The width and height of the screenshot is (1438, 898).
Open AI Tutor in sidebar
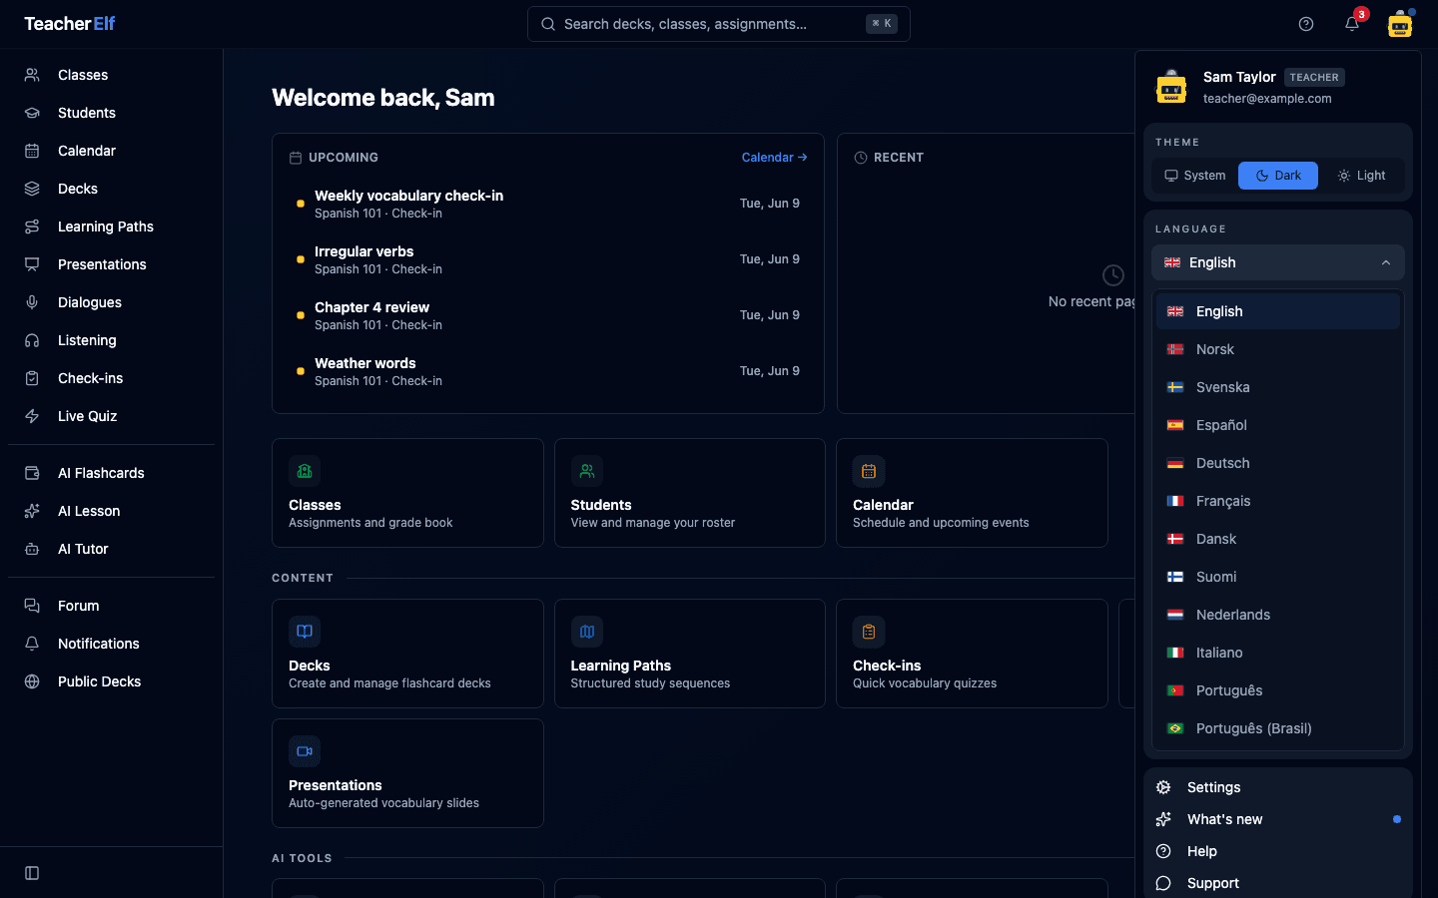pyautogui.click(x=111, y=549)
